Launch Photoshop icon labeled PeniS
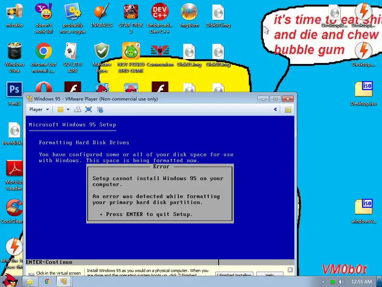Viewport: 382px width, 287px height. pos(15,94)
